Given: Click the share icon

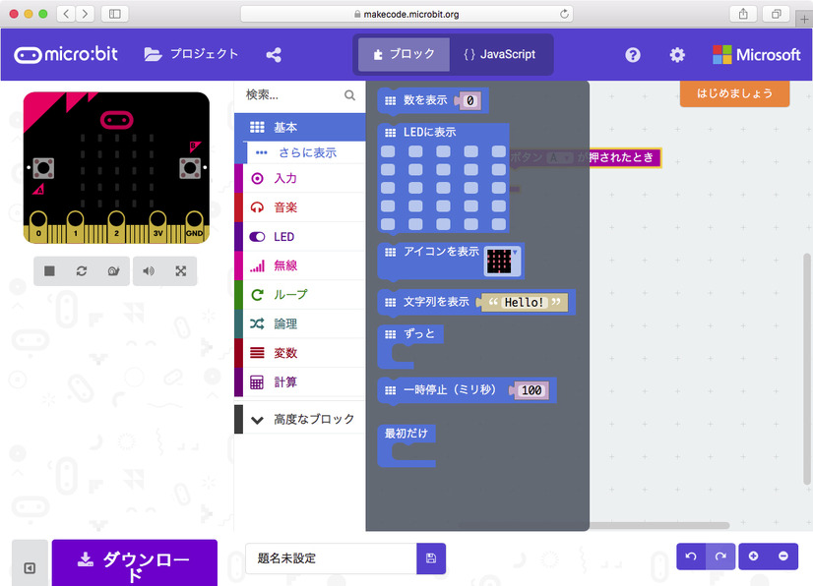Looking at the screenshot, I should point(274,55).
